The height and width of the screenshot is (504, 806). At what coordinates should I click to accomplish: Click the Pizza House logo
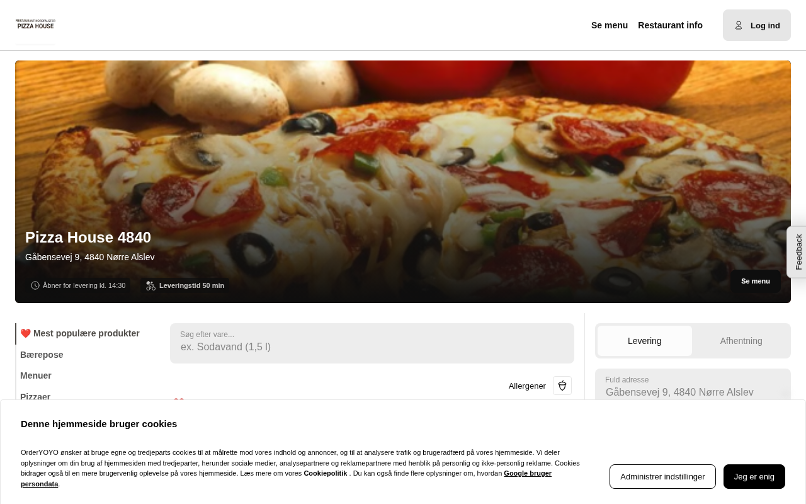(x=35, y=25)
